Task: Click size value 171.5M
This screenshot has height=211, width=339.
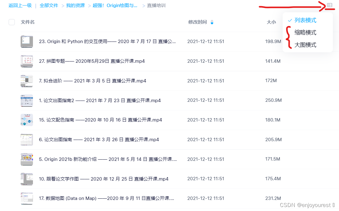Action: (272, 159)
